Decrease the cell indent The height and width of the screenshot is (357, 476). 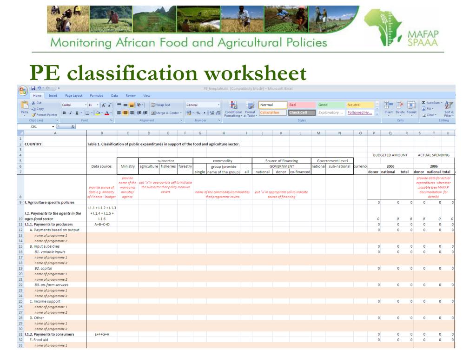coord(139,113)
